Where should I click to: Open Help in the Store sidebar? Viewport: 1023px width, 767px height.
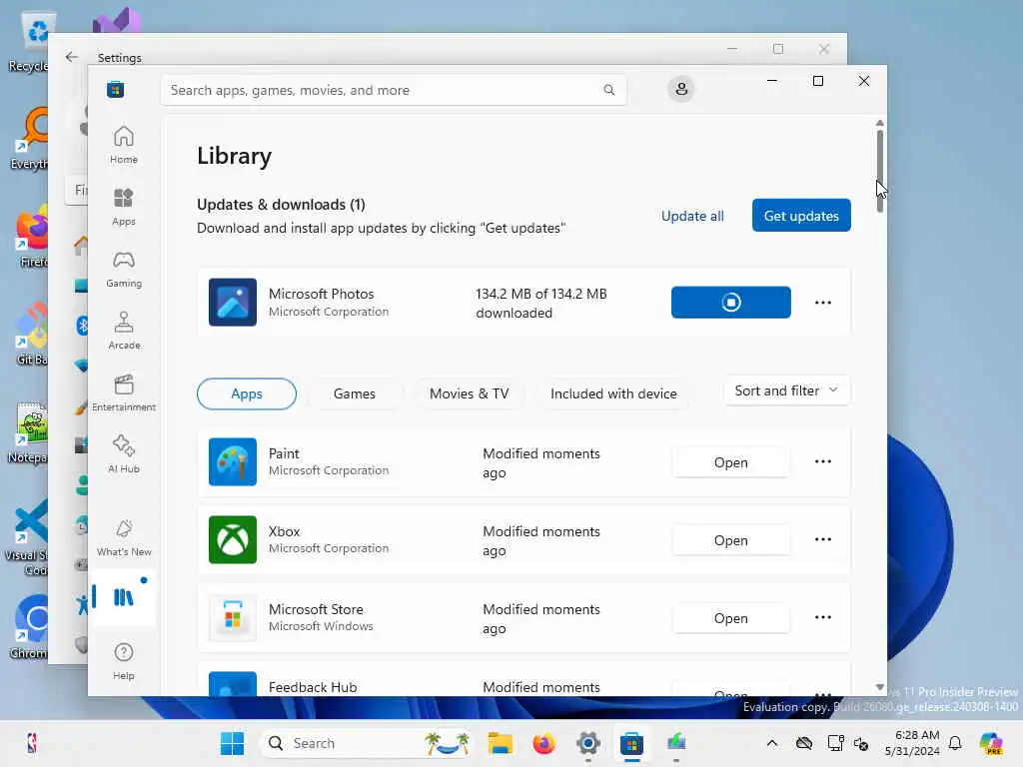click(x=123, y=661)
